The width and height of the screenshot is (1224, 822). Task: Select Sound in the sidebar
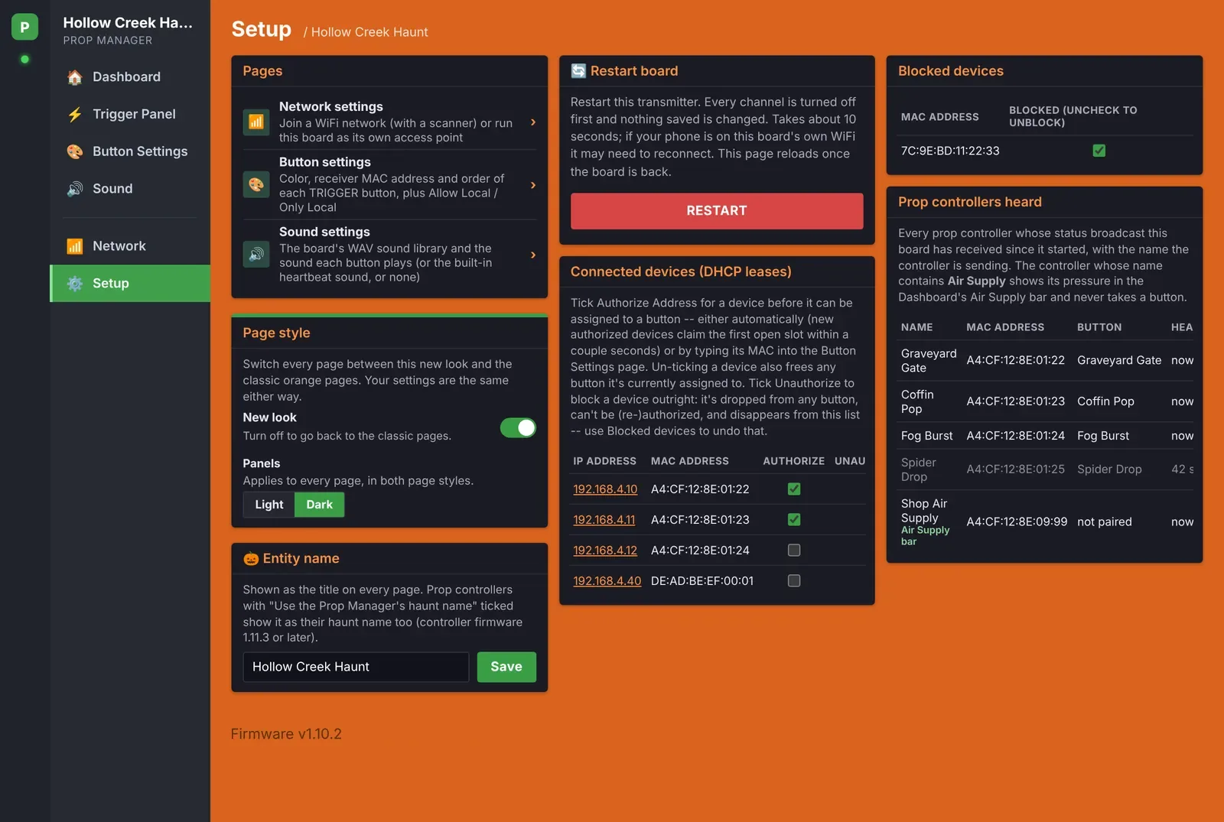130,189
